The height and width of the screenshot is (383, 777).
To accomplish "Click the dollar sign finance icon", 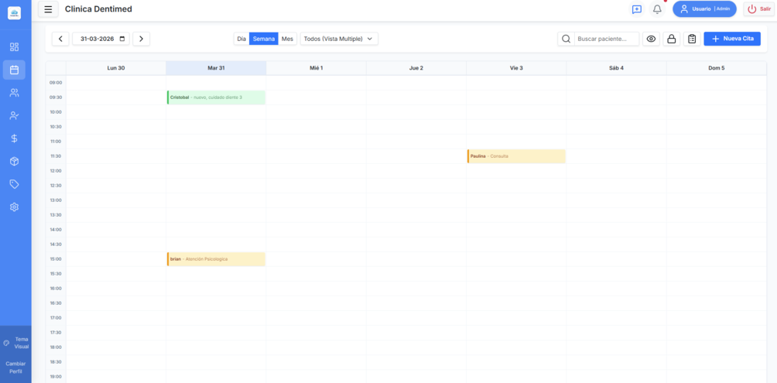I will [x=14, y=138].
